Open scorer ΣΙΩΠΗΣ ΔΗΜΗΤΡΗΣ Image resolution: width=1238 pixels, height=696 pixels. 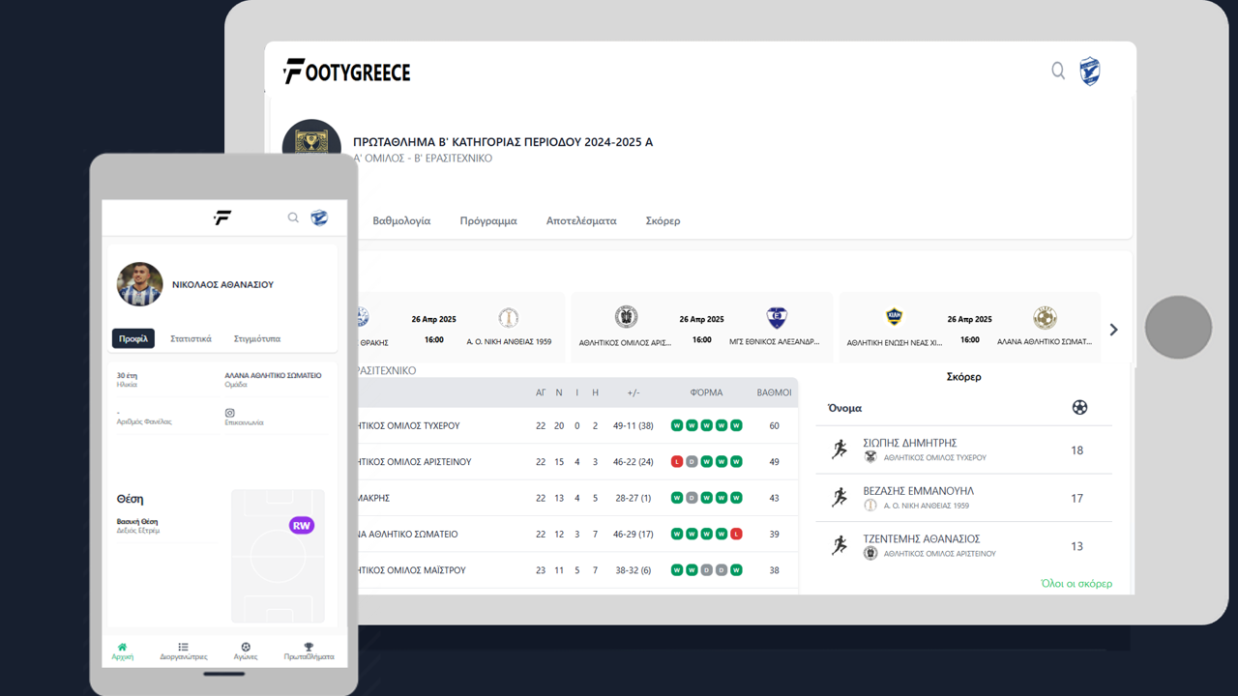click(909, 443)
